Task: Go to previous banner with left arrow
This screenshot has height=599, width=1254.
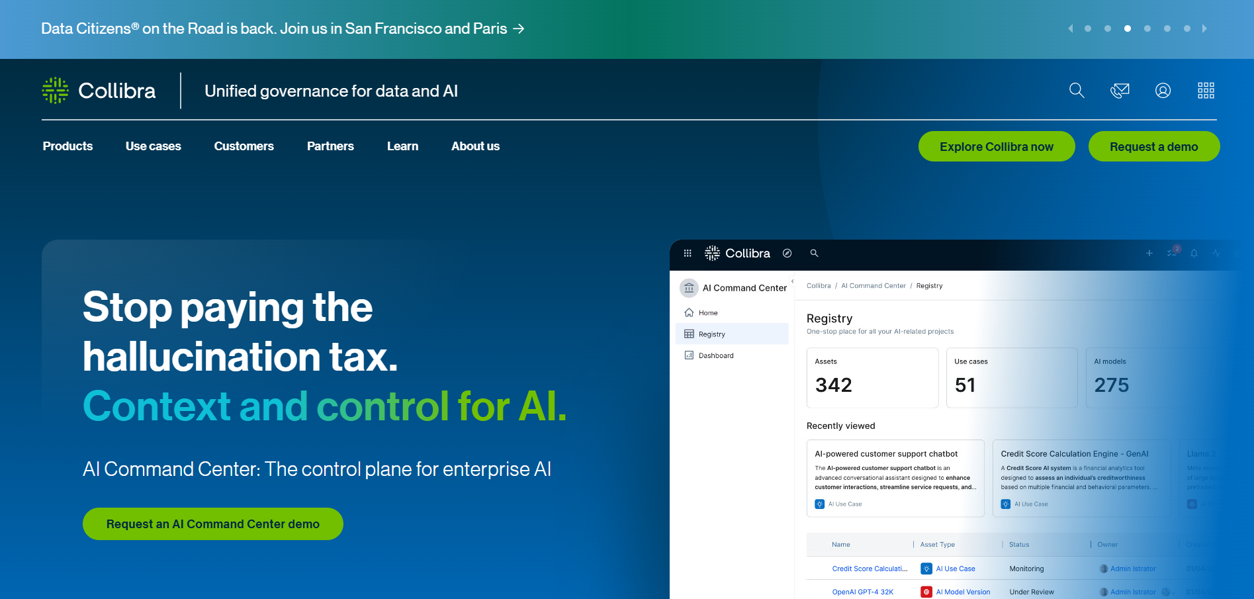Action: 1070,28
